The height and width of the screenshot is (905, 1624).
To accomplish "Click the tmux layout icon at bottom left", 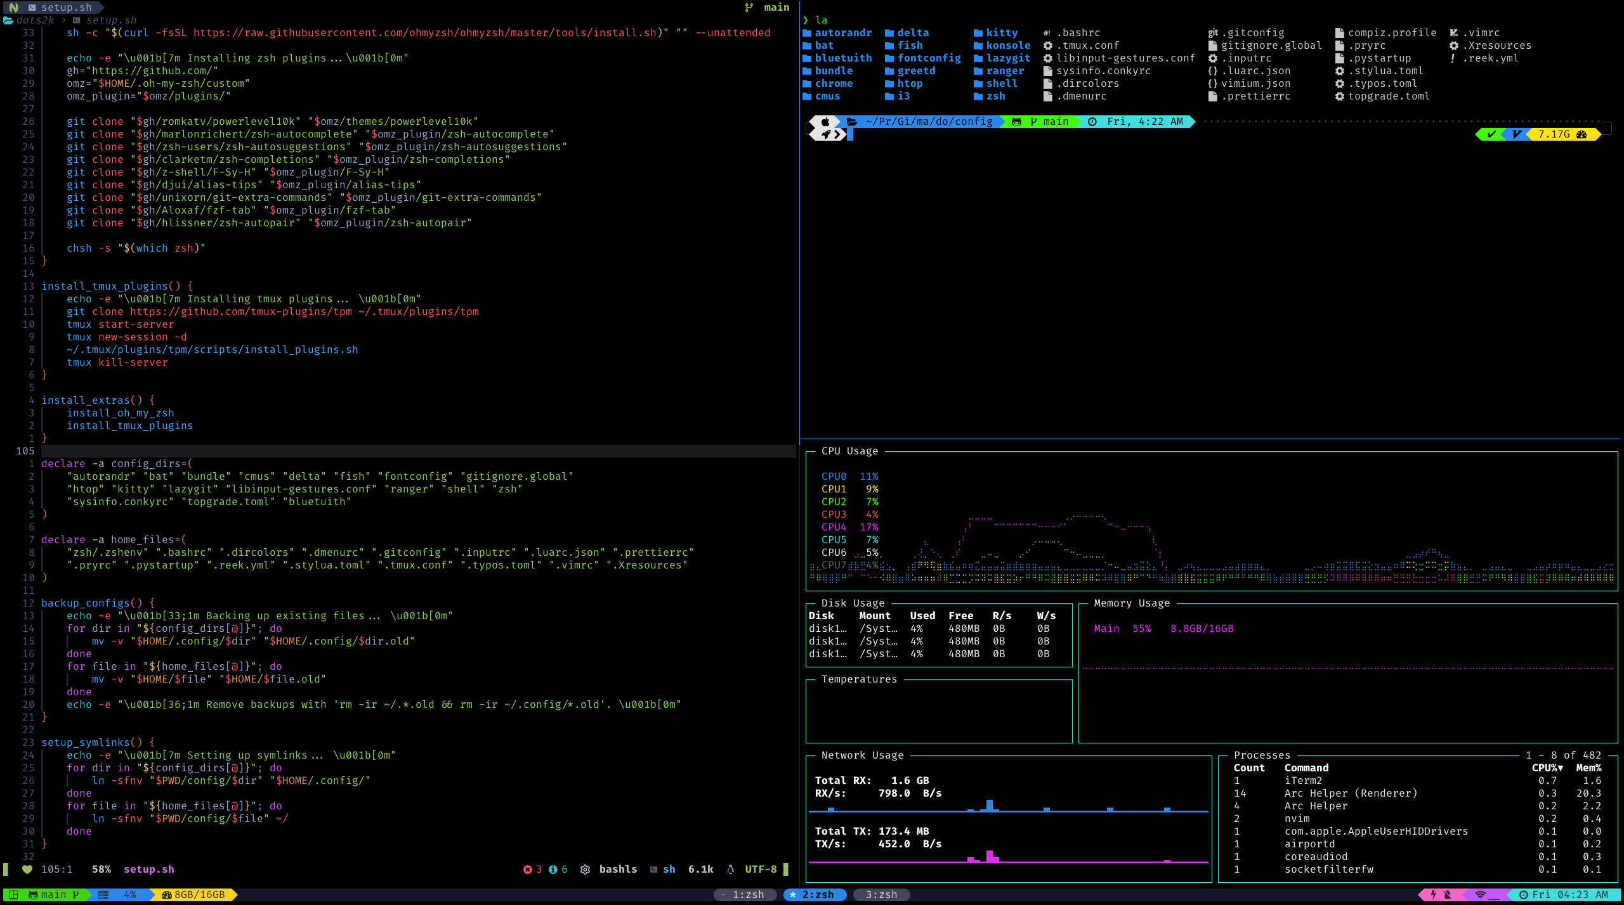I will [13, 895].
